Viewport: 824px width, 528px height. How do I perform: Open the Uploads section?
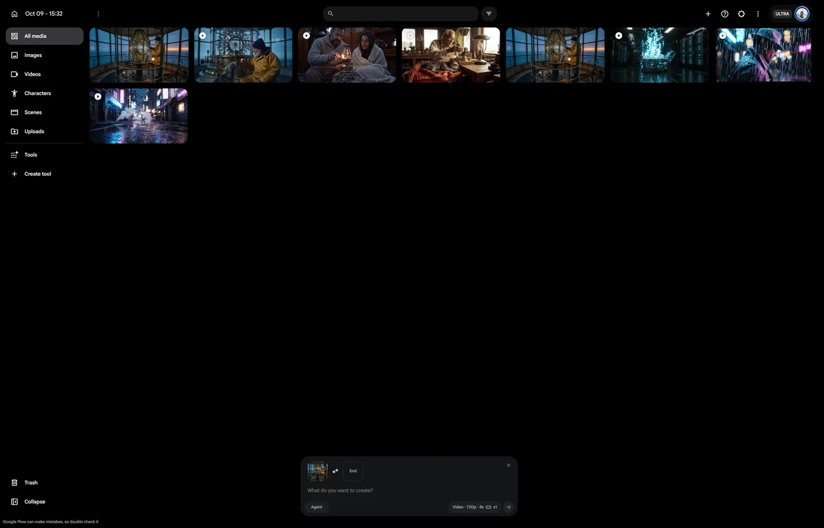[x=45, y=131]
